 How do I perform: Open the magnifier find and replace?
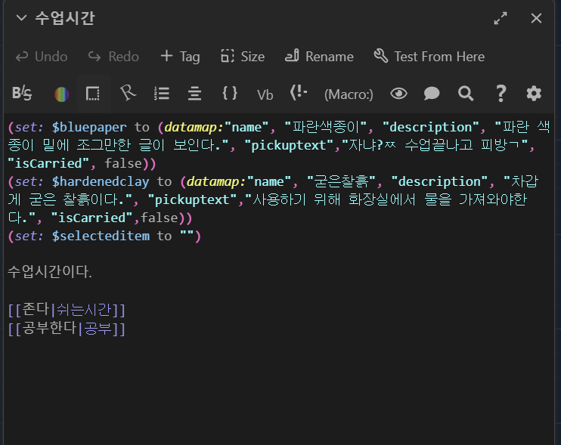[466, 94]
